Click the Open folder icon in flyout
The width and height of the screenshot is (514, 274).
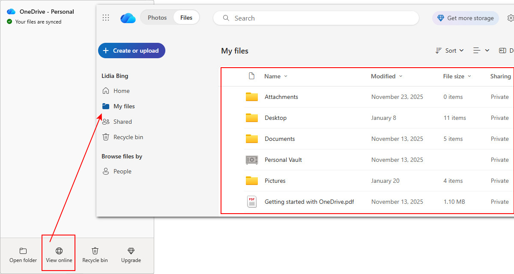(23, 251)
